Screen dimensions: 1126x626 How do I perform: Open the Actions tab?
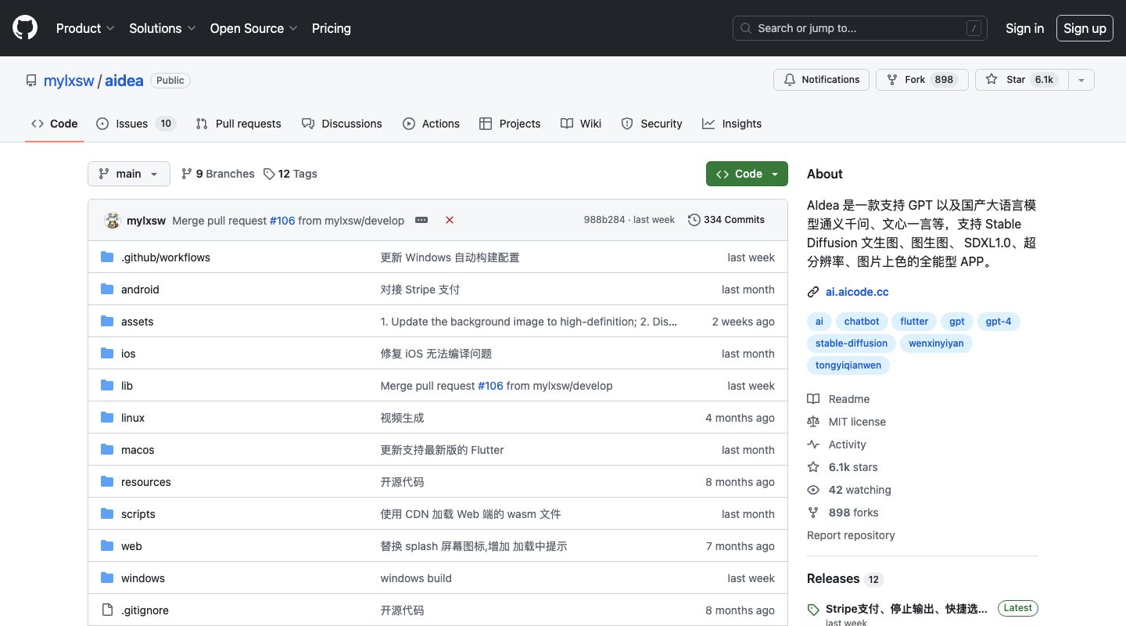point(431,124)
